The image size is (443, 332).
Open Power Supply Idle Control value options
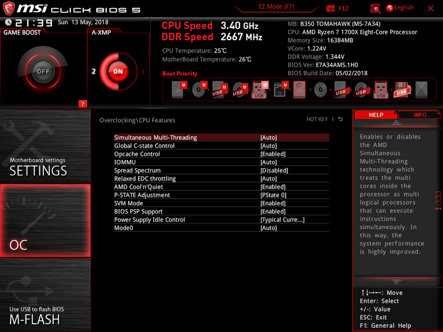pos(282,220)
